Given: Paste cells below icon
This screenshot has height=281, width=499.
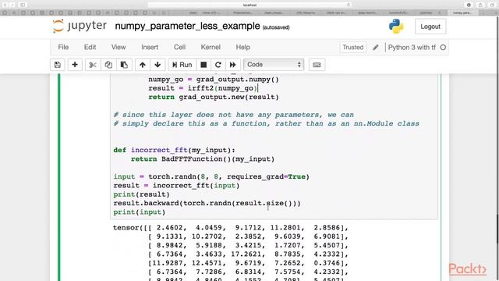Looking at the screenshot, I should (x=124, y=65).
